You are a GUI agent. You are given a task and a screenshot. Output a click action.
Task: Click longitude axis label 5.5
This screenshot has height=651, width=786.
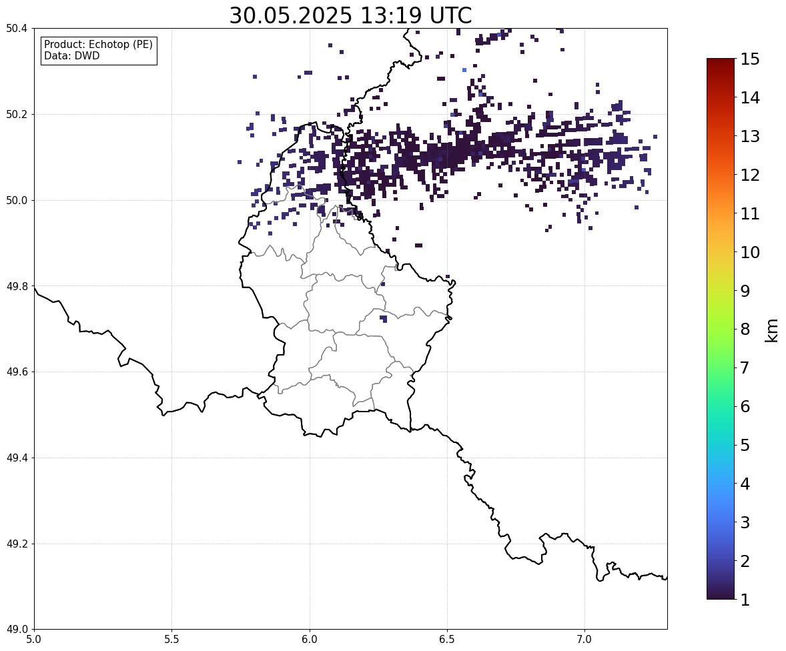172,640
